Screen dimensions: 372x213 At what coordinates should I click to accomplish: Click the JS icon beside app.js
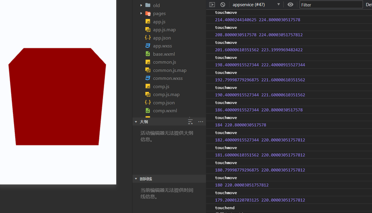148,22
